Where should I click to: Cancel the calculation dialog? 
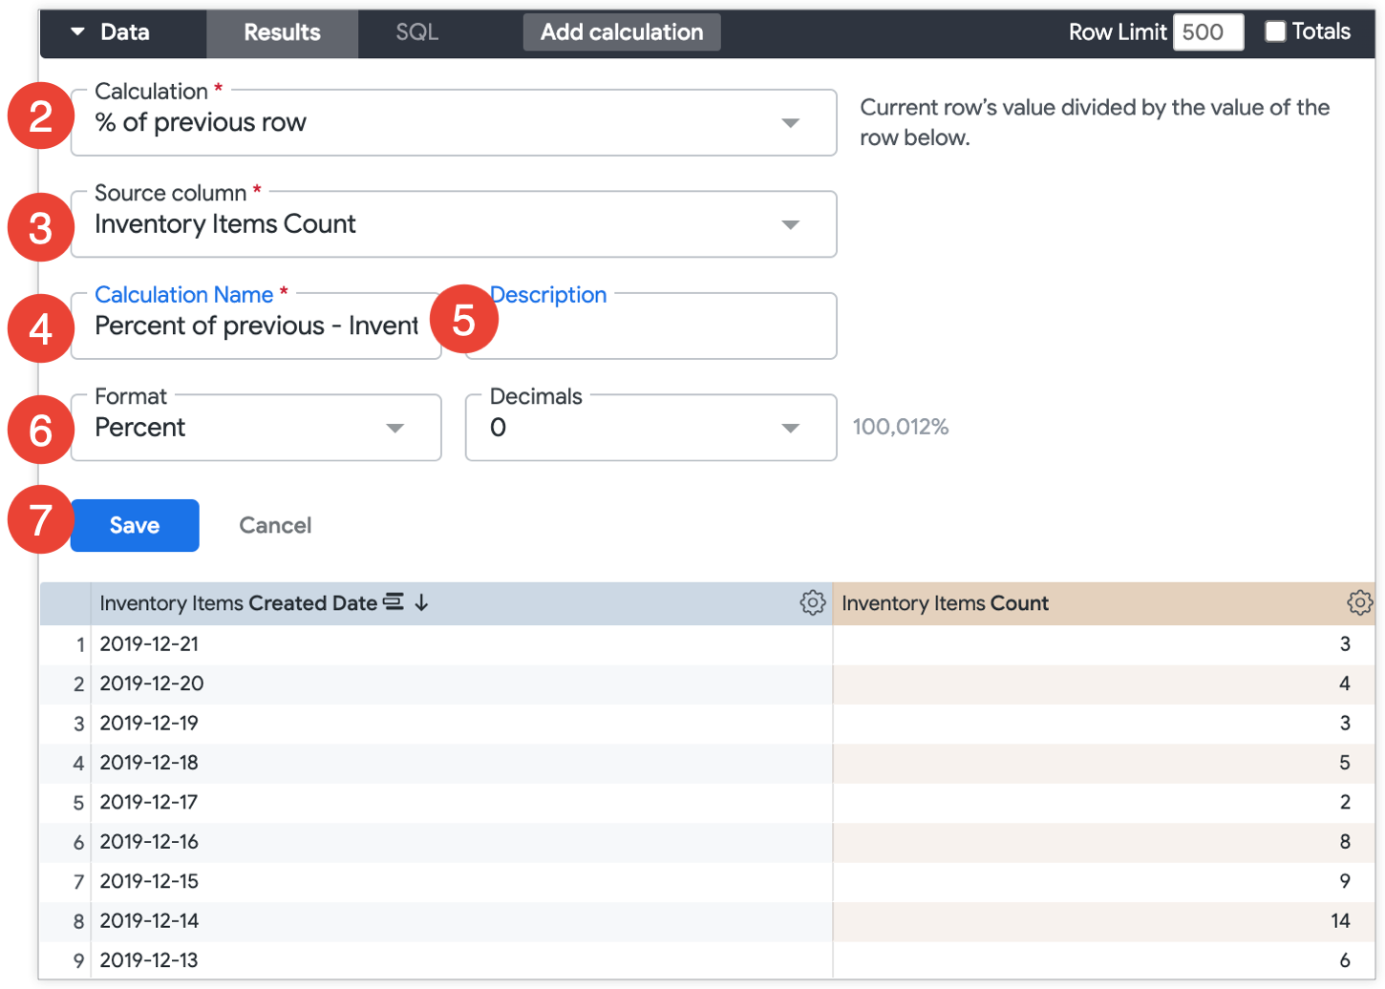coord(275,525)
